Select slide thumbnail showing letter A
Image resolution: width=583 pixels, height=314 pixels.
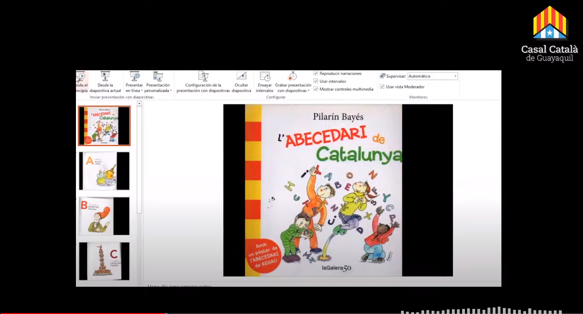[104, 171]
